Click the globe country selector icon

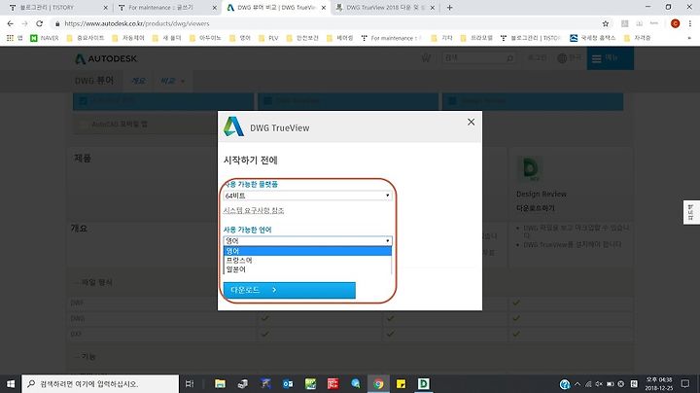coord(562,58)
